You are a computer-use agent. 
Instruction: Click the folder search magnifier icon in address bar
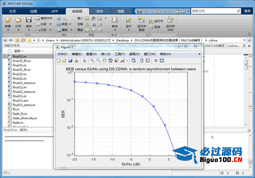click(x=249, y=40)
